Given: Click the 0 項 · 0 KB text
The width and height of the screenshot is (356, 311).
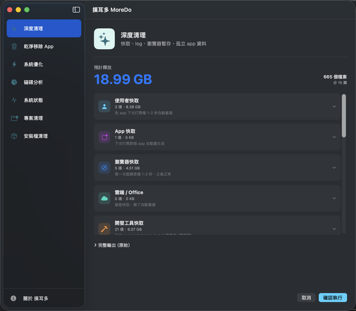Looking at the screenshot, I should (x=124, y=199).
